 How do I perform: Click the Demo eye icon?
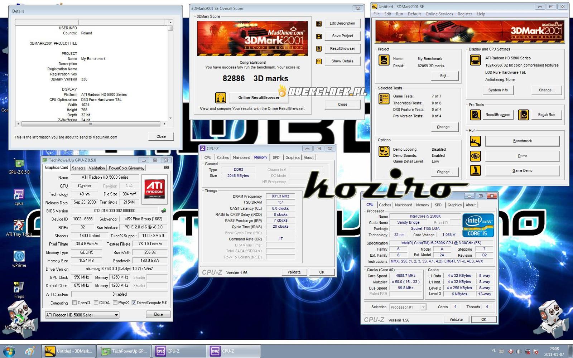click(476, 156)
